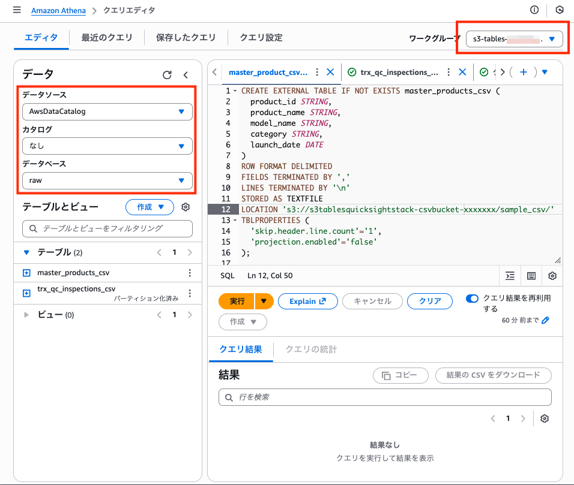Disable the reuse query results toggle
Viewport: 574px width, 485px height.
tap(472, 298)
